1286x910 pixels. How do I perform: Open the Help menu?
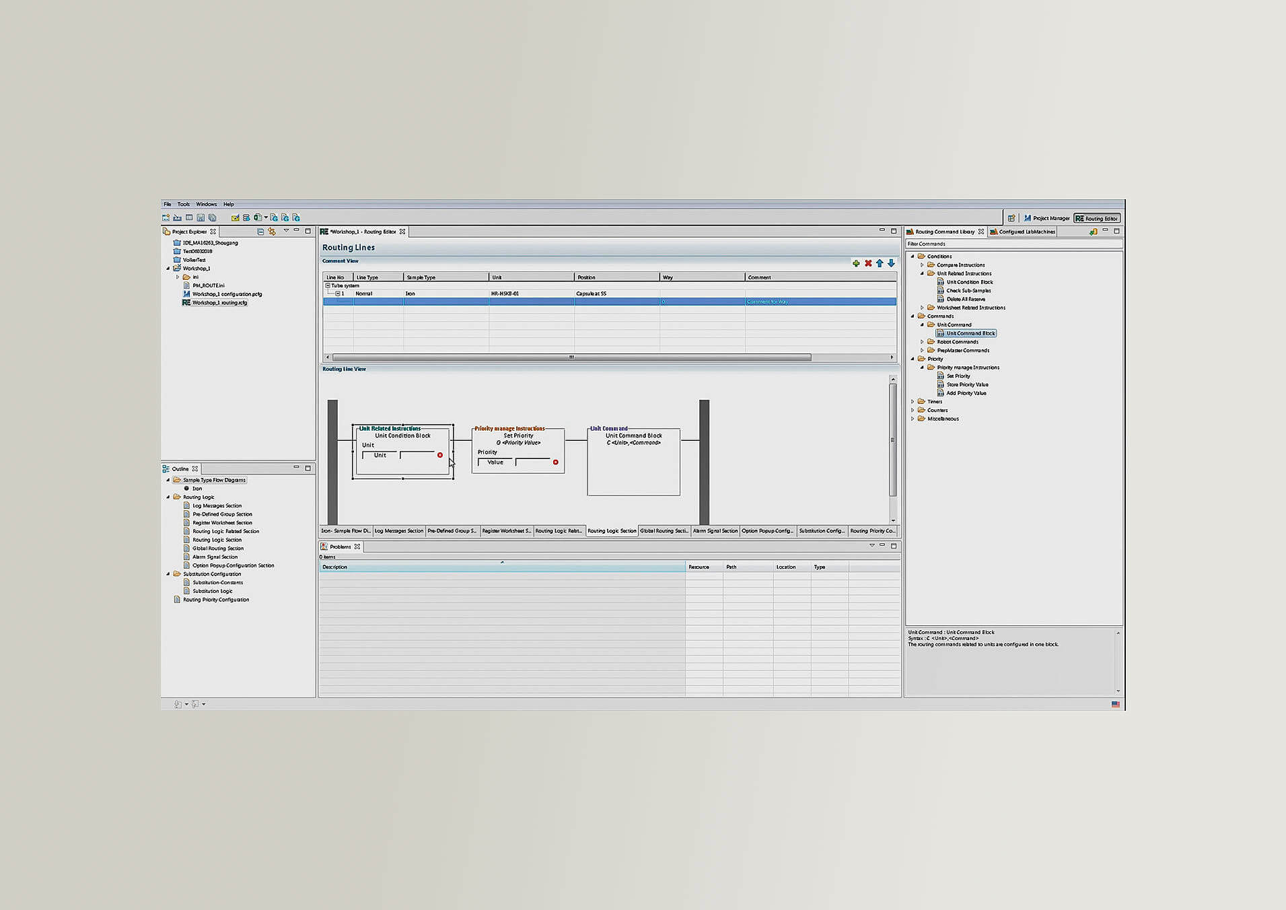pos(229,204)
